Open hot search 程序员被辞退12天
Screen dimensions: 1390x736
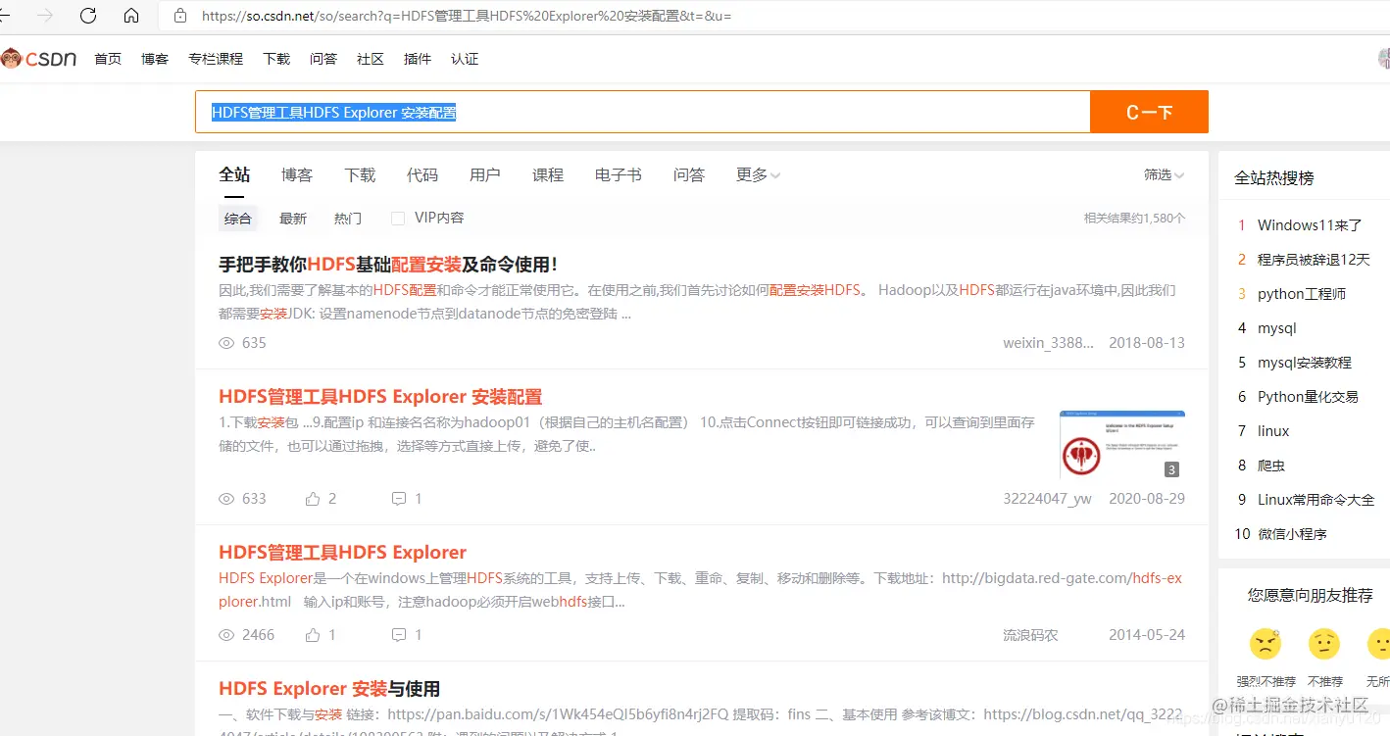point(1314,260)
